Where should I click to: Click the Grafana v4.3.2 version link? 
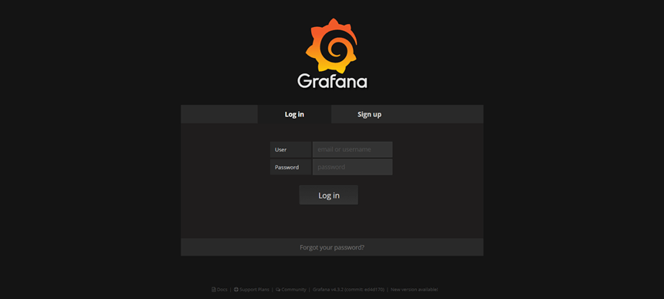pos(328,290)
